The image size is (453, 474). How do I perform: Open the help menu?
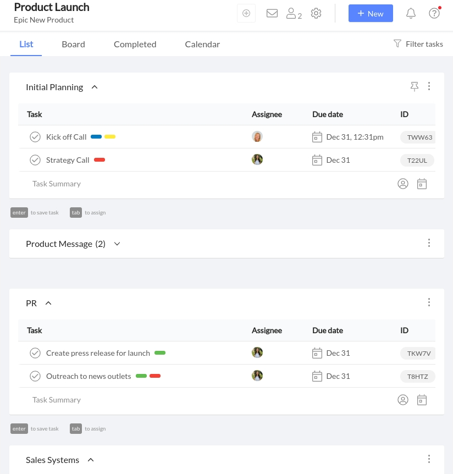click(x=434, y=13)
